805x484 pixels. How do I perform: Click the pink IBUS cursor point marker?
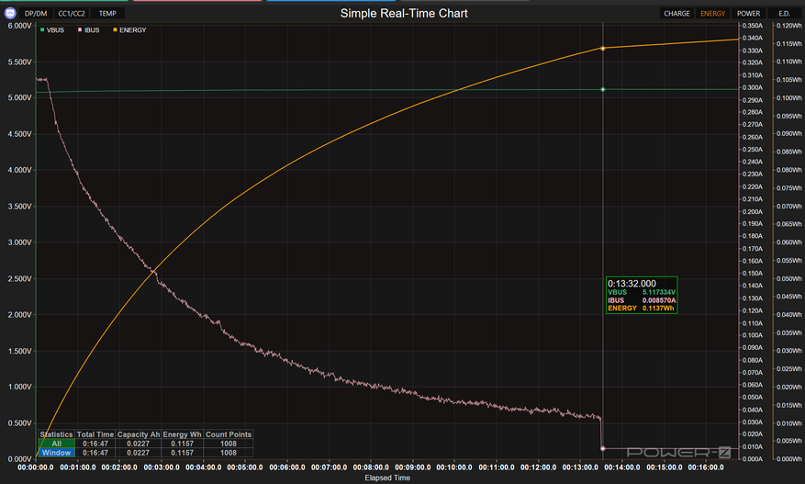click(602, 448)
